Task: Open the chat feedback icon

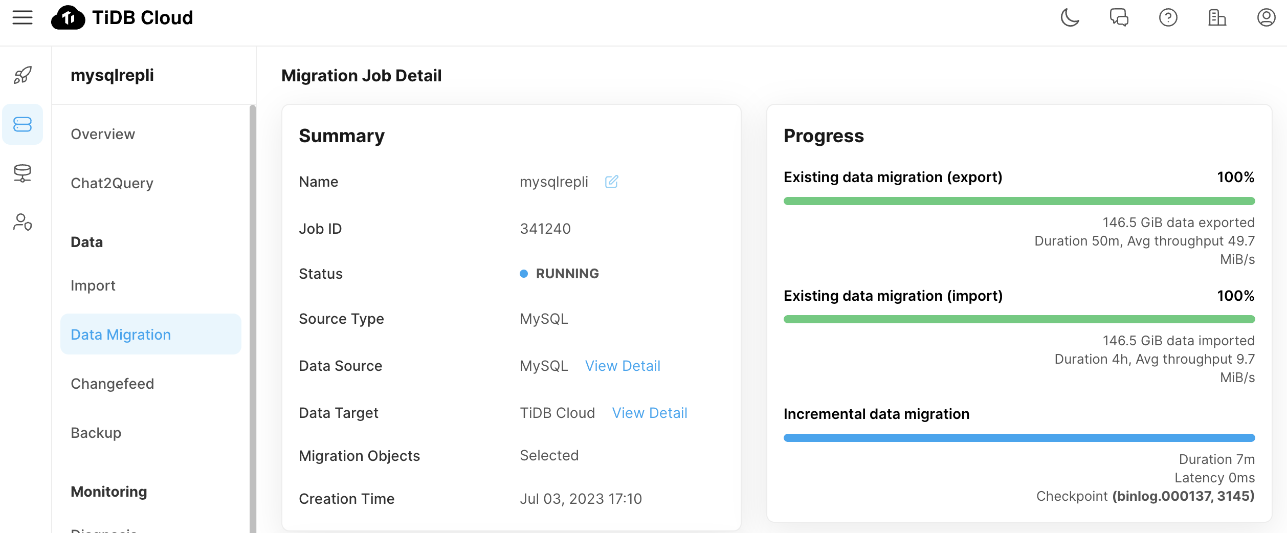Action: point(1119,17)
